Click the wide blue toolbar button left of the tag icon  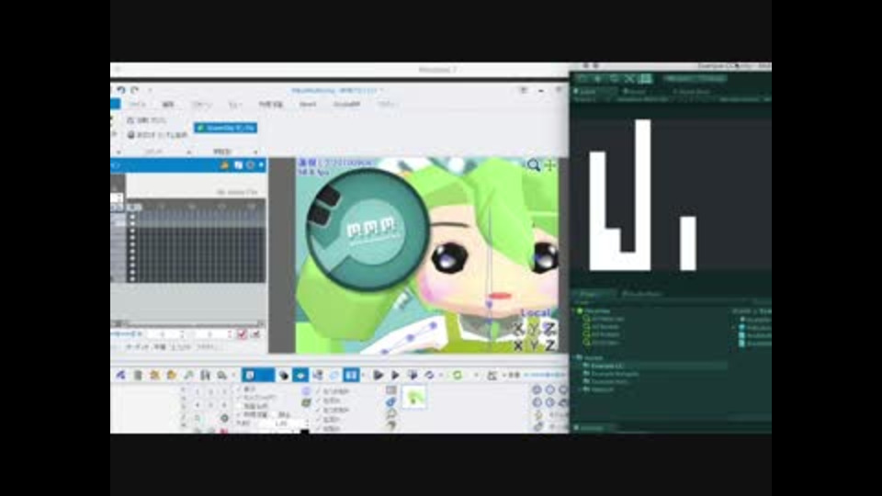pyautogui.click(x=258, y=375)
